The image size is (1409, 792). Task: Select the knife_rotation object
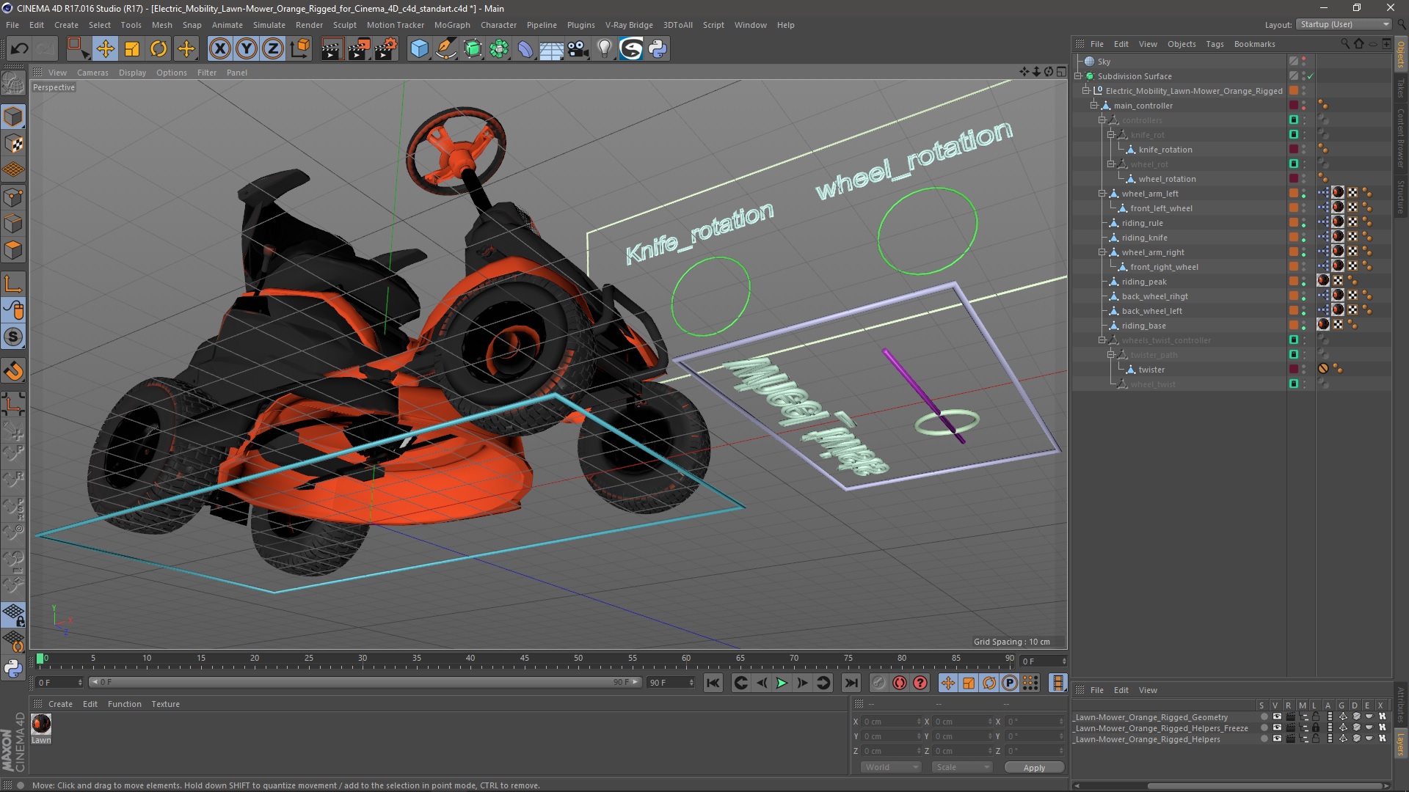point(1165,150)
